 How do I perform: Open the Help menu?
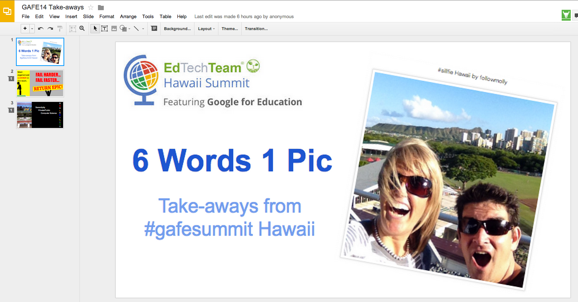pos(182,16)
